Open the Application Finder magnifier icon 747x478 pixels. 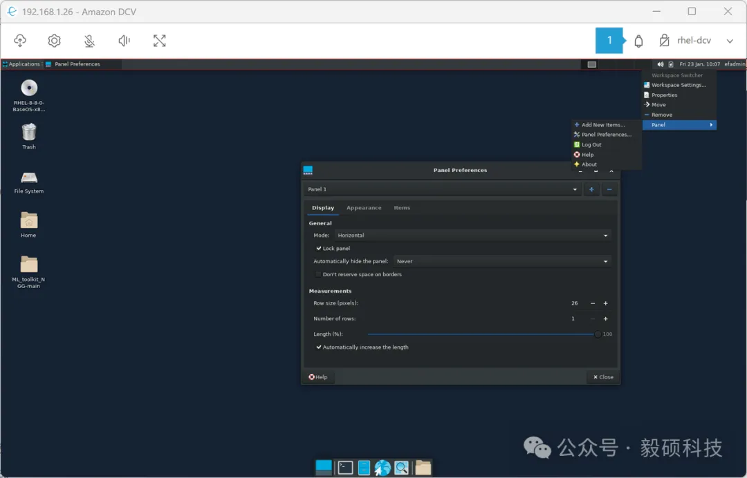click(401, 468)
